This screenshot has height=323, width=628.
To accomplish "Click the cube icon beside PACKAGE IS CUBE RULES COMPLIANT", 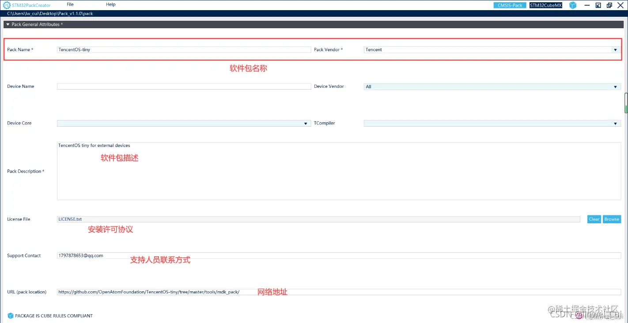I will coord(11,316).
